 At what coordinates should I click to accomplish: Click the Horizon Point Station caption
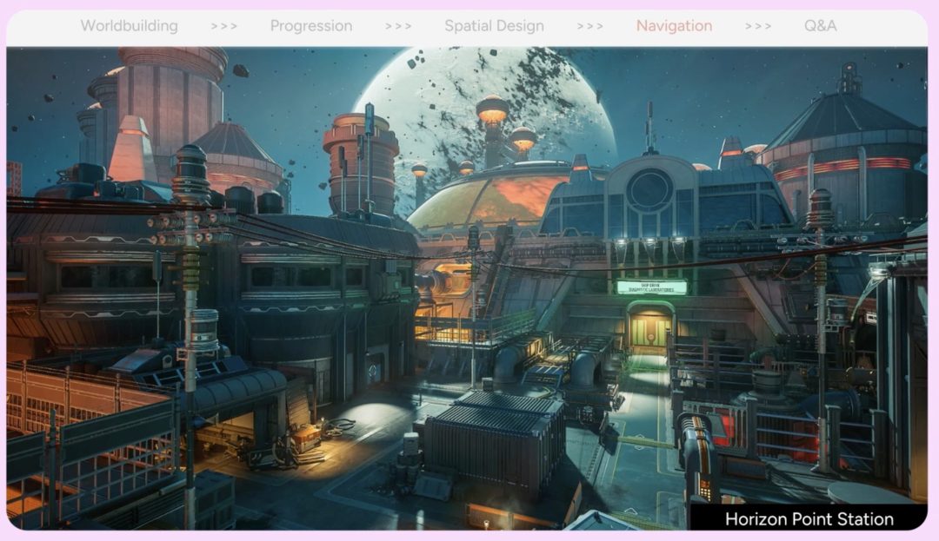coord(809,519)
